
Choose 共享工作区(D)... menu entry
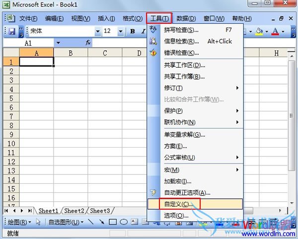point(195,65)
